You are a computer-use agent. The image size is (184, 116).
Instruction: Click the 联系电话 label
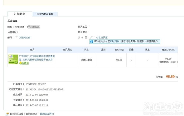point(83,32)
